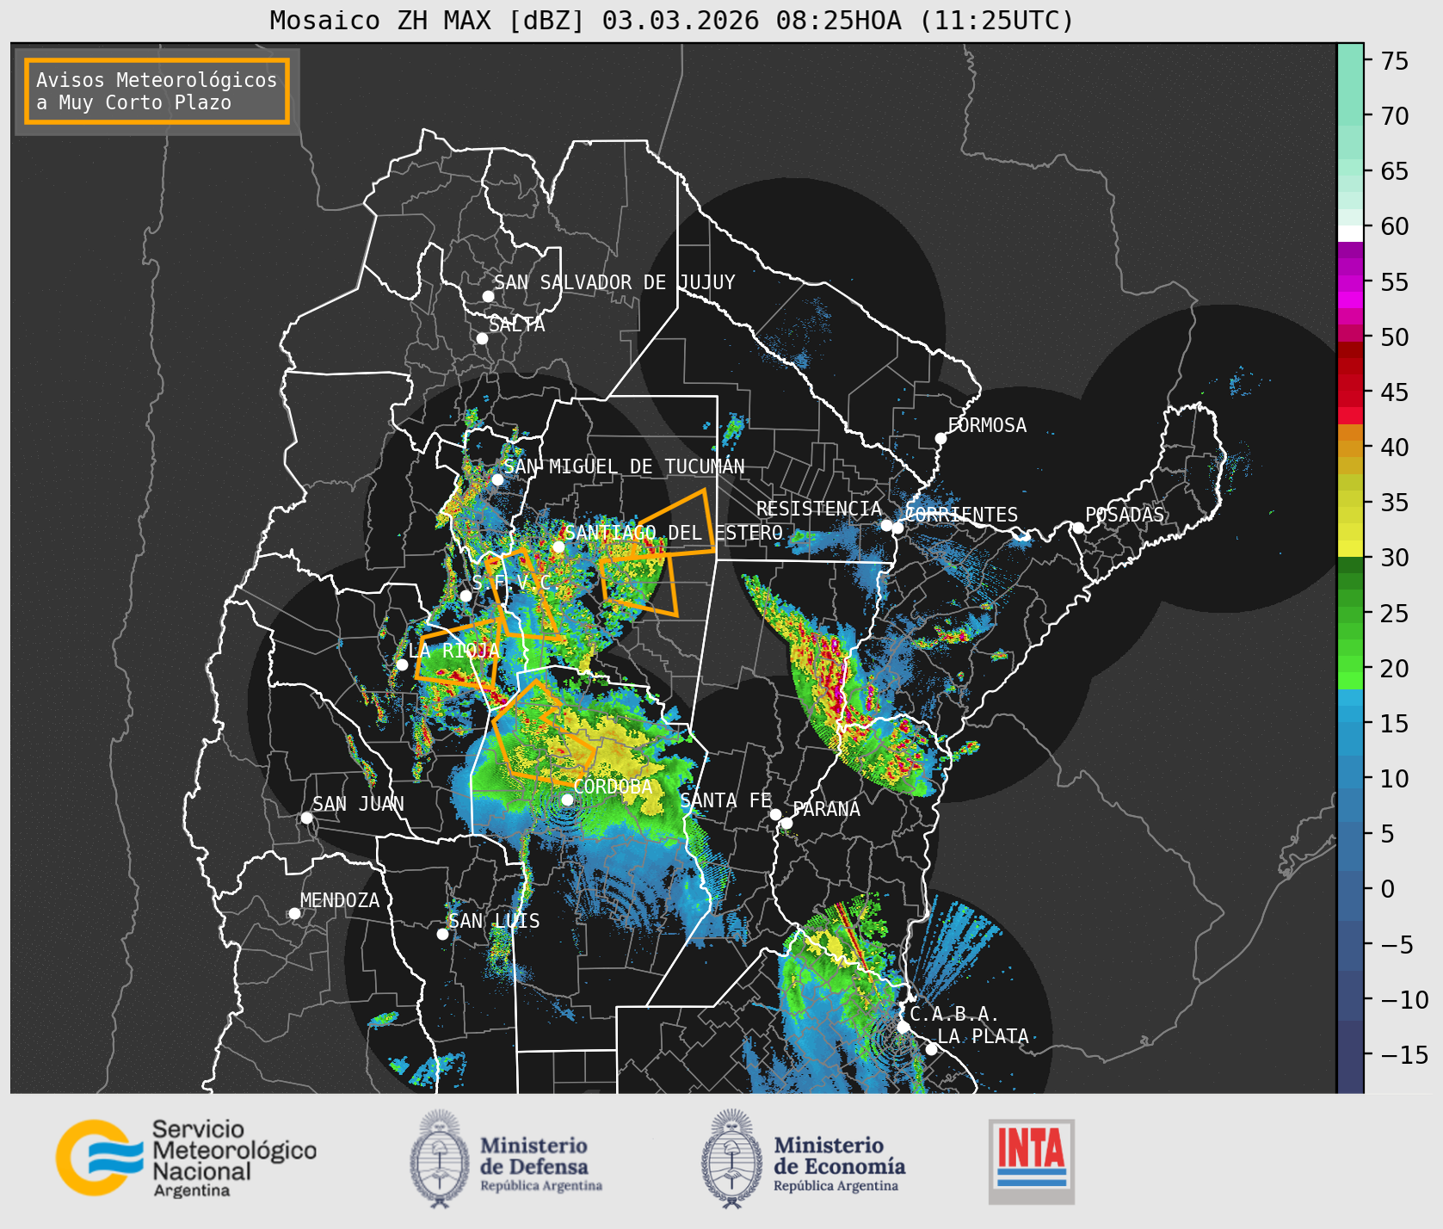Click the white dot marking San Juan
The image size is (1443, 1229).
tap(306, 818)
